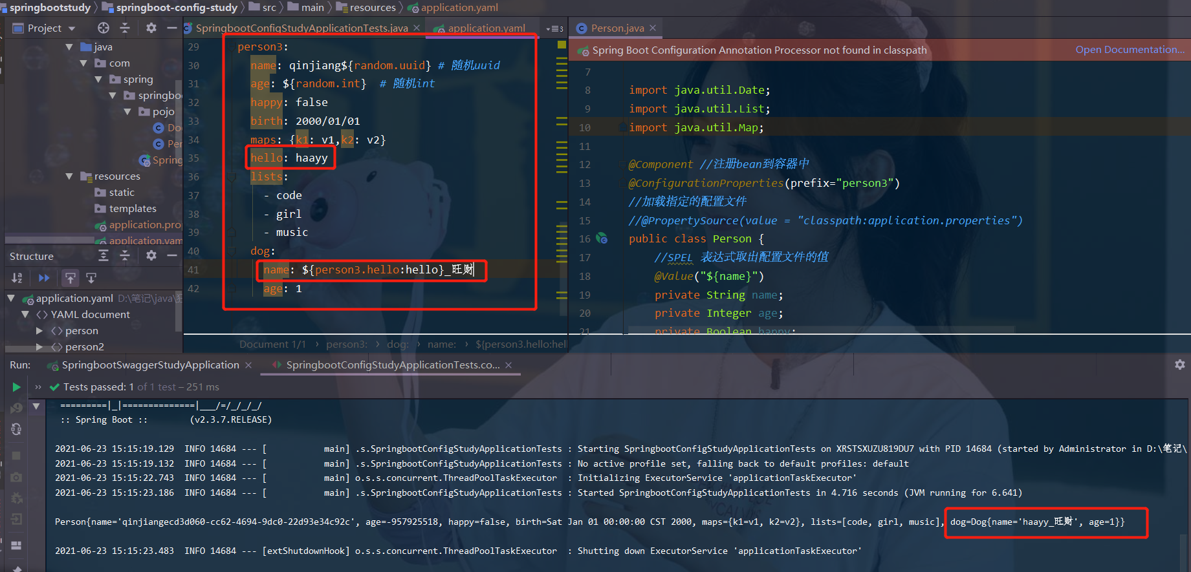Click the gutter run icon at line 16 of Person.java
This screenshot has height=572, width=1191.
602,238
